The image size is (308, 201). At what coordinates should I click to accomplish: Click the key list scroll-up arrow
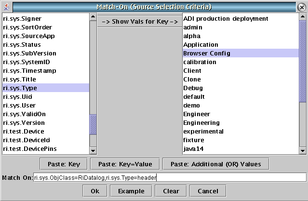[x=93, y=17]
